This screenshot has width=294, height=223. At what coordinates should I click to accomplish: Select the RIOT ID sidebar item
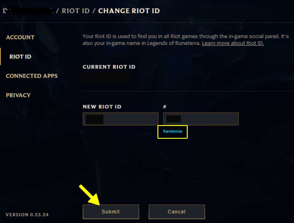(20, 57)
